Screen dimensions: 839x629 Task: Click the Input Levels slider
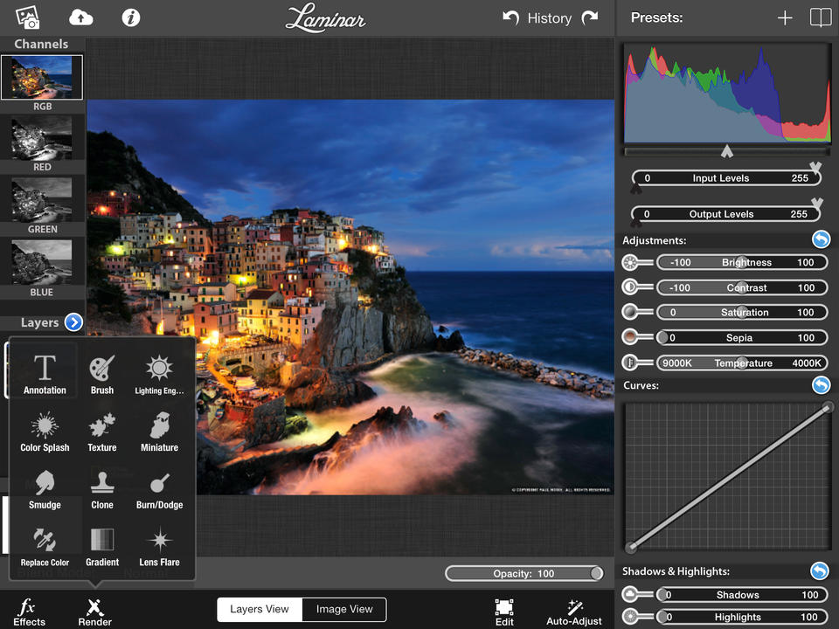726,177
